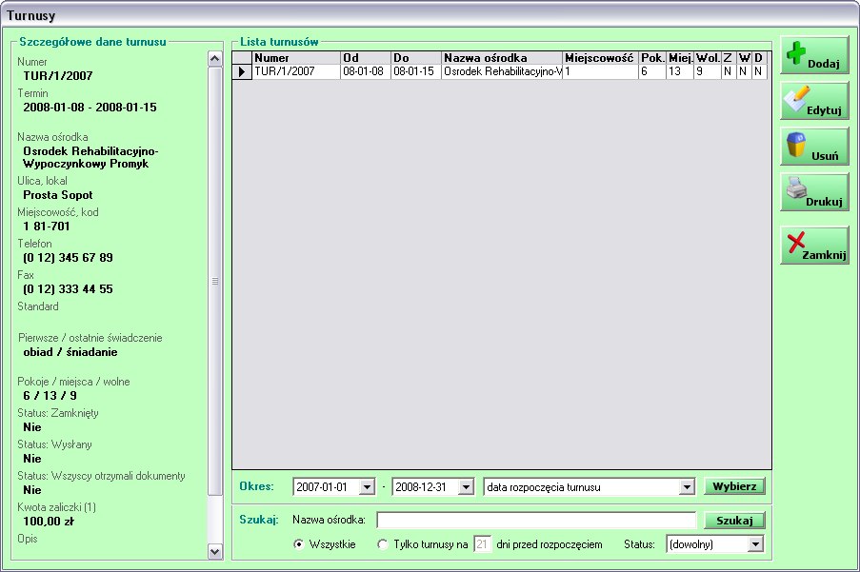Expand the data rozpoczęcia turnusu dropdown

pos(687,487)
